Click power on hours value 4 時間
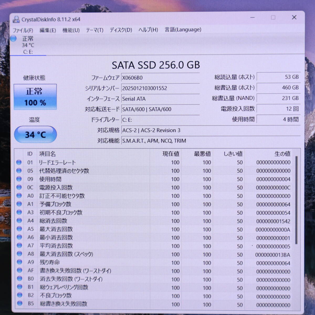Screen dimensions: 315x315 coord(279,119)
